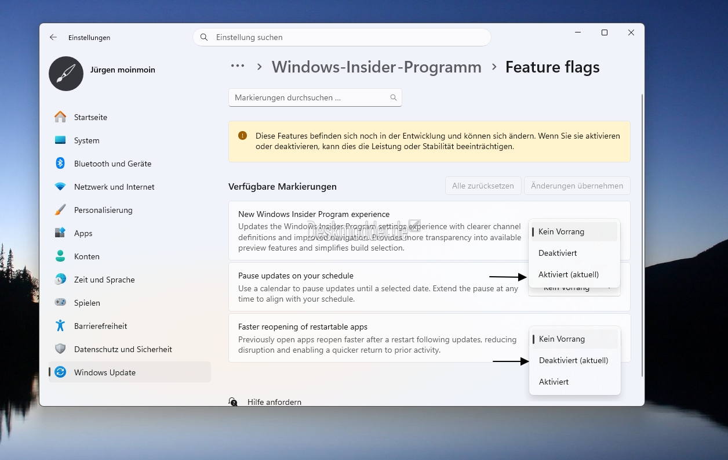Choose 'Kein Vorrang' for Faster reopening apps
The width and height of the screenshot is (728, 460).
tap(562, 339)
